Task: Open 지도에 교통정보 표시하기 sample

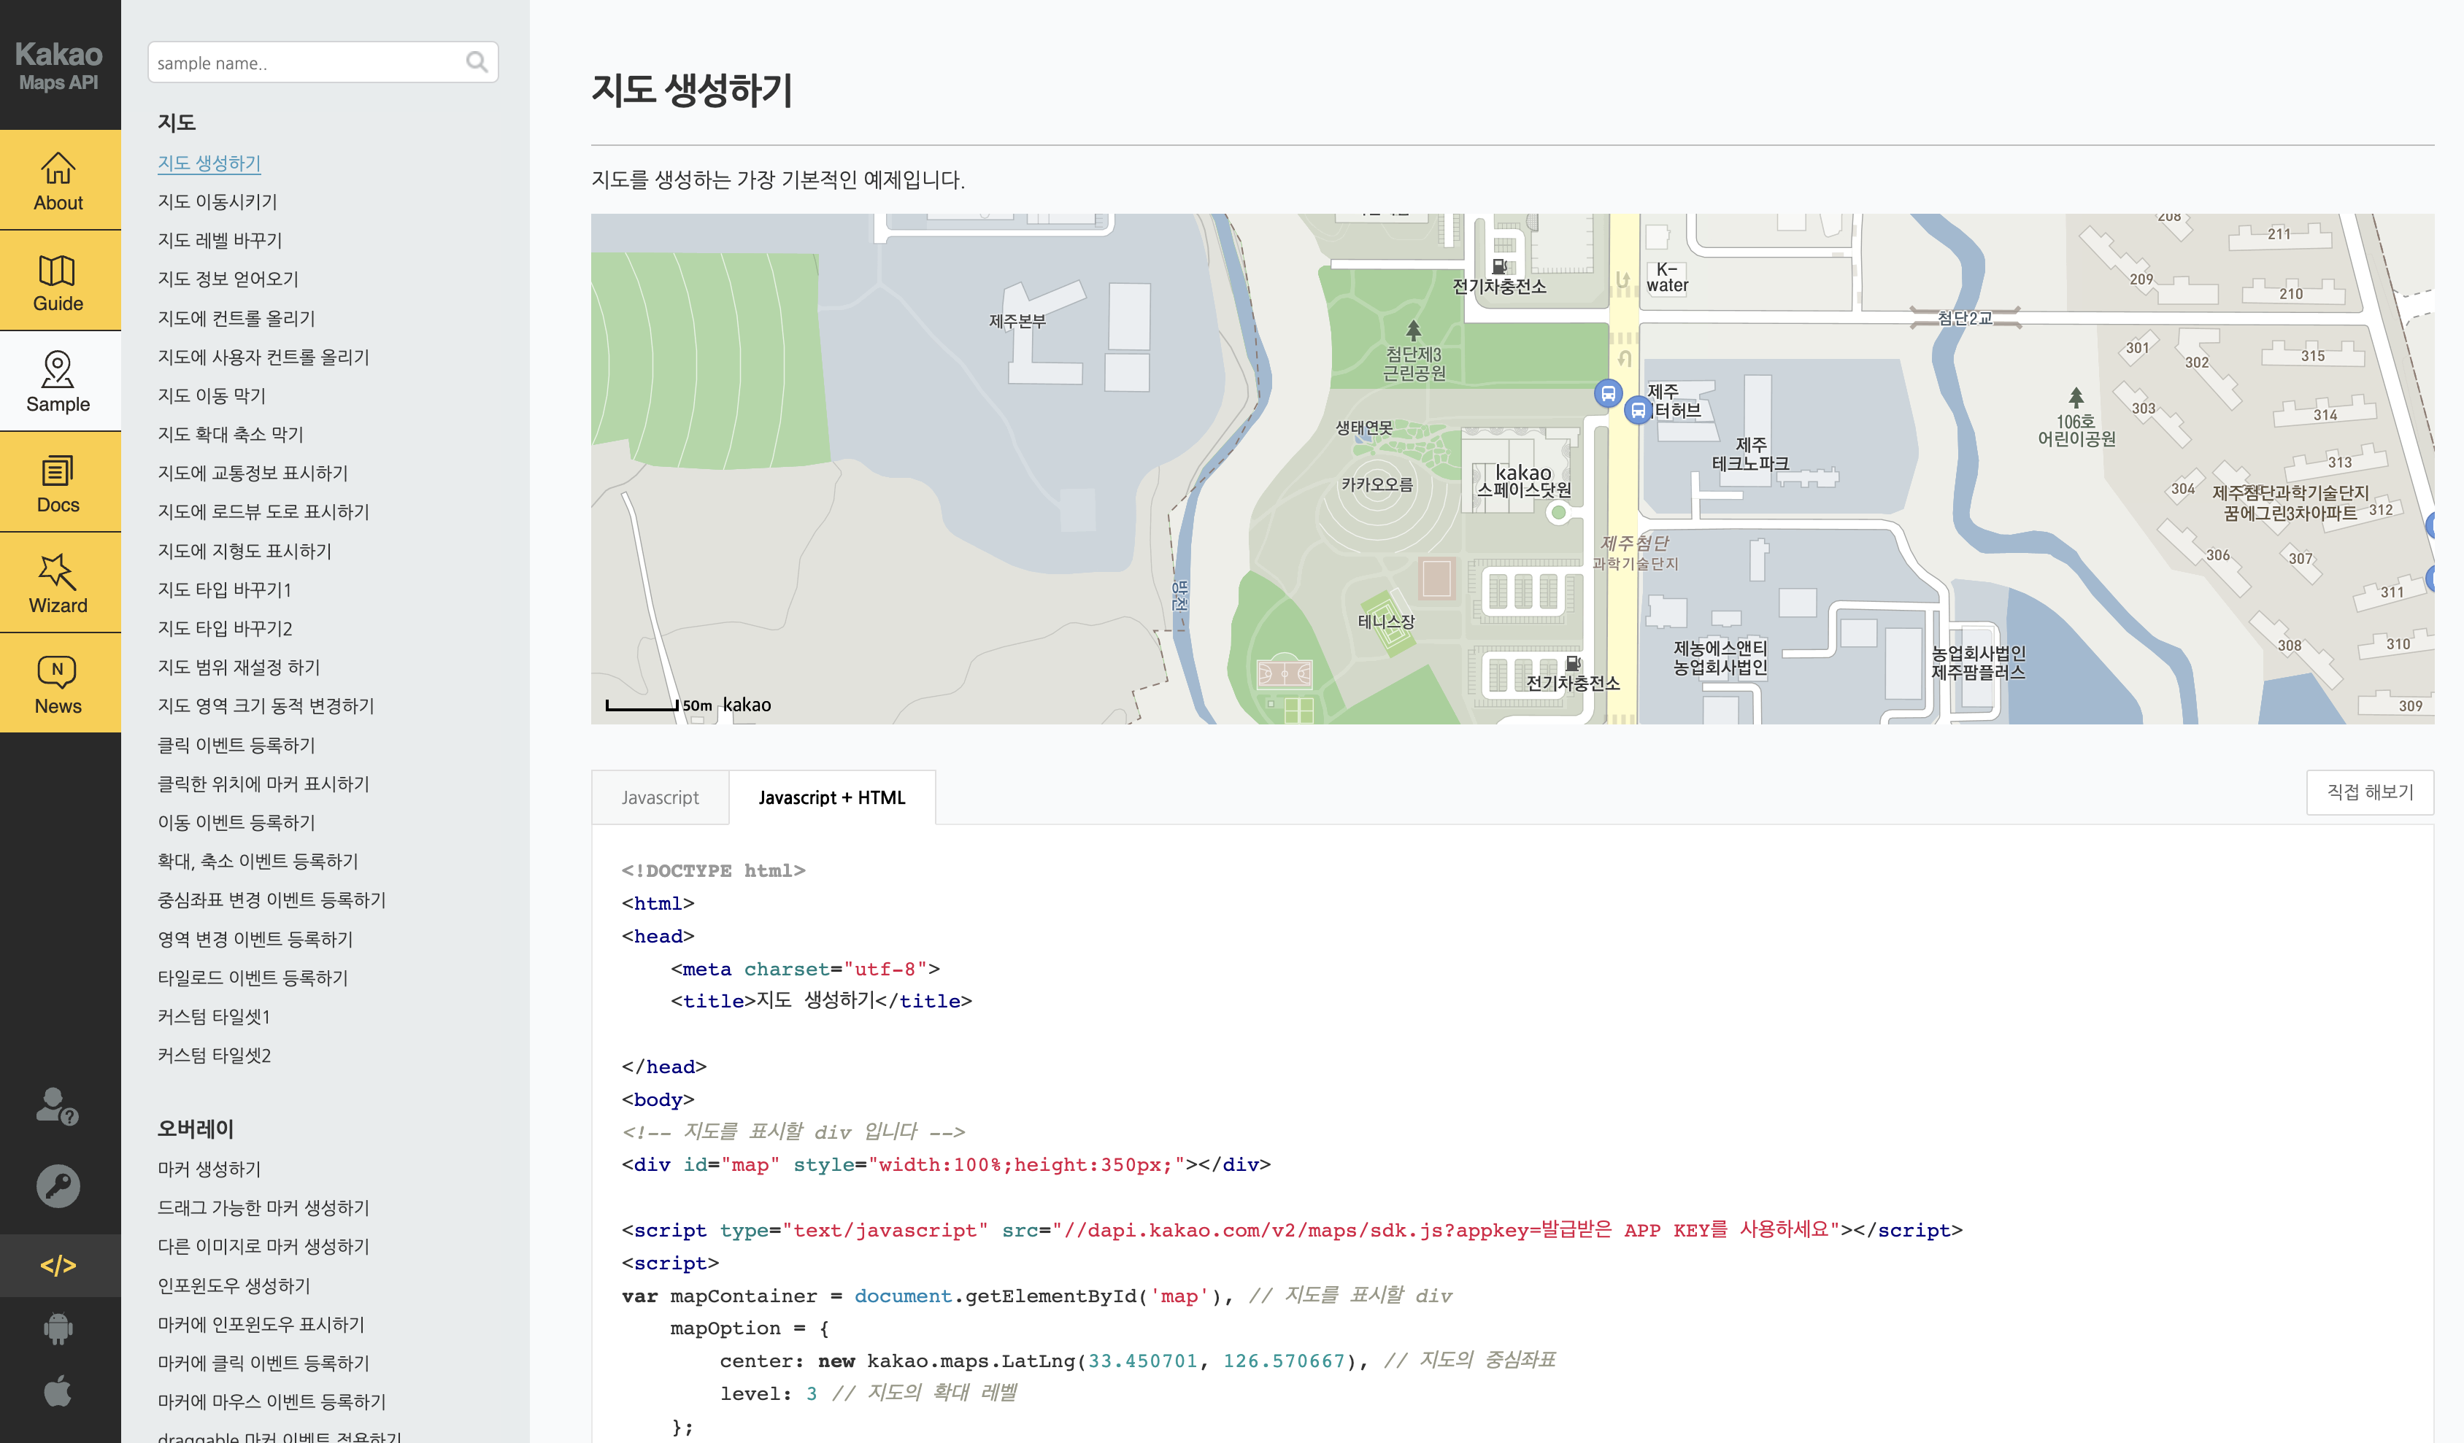Action: point(253,473)
